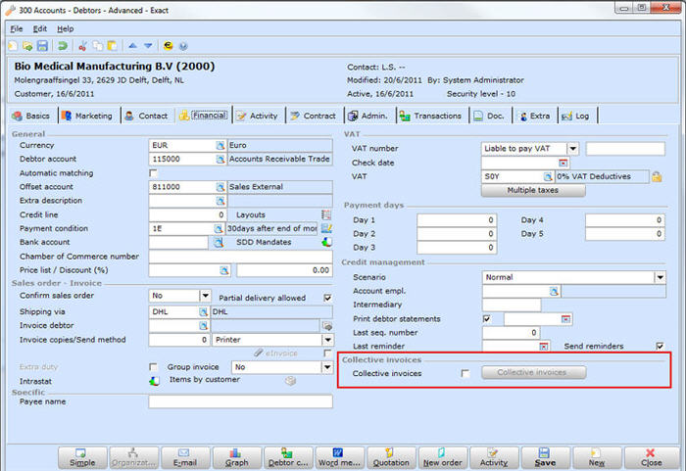The width and height of the screenshot is (686, 471).
Task: Open the Edit menu
Action: (x=40, y=28)
